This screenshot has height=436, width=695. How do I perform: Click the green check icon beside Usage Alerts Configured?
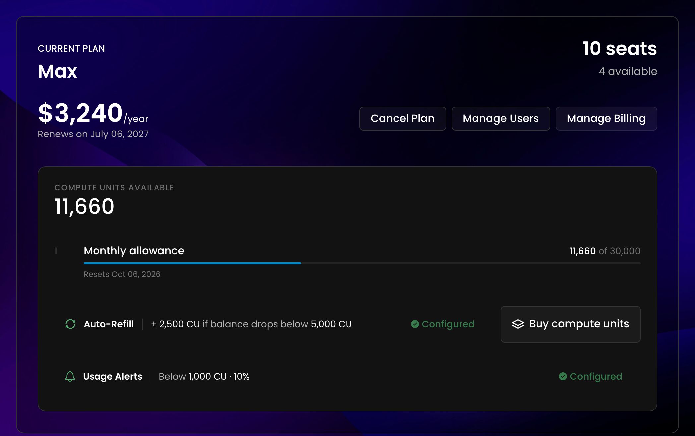point(563,376)
